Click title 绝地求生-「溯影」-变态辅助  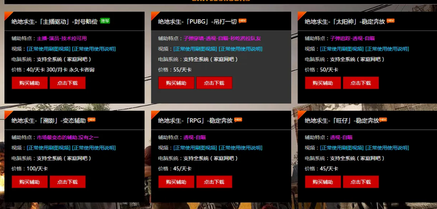49,121
